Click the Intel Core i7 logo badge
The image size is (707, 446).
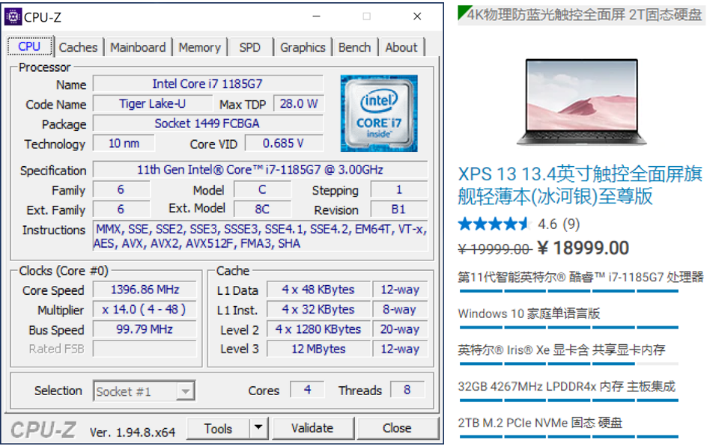(379, 113)
